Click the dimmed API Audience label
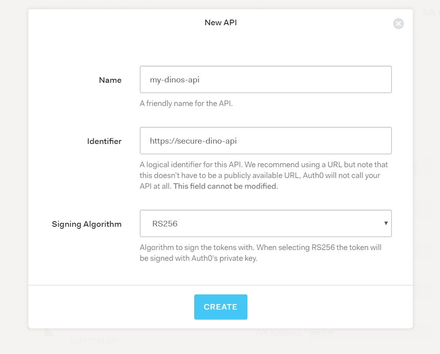440x354 pixels. 279,333
